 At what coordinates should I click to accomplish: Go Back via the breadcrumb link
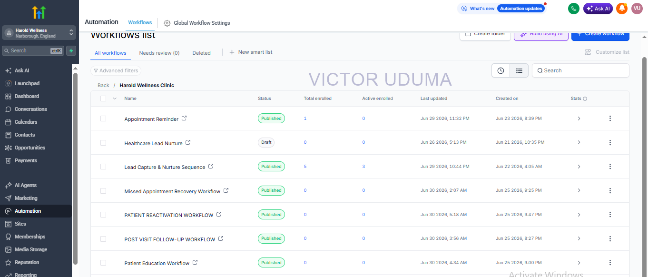103,86
